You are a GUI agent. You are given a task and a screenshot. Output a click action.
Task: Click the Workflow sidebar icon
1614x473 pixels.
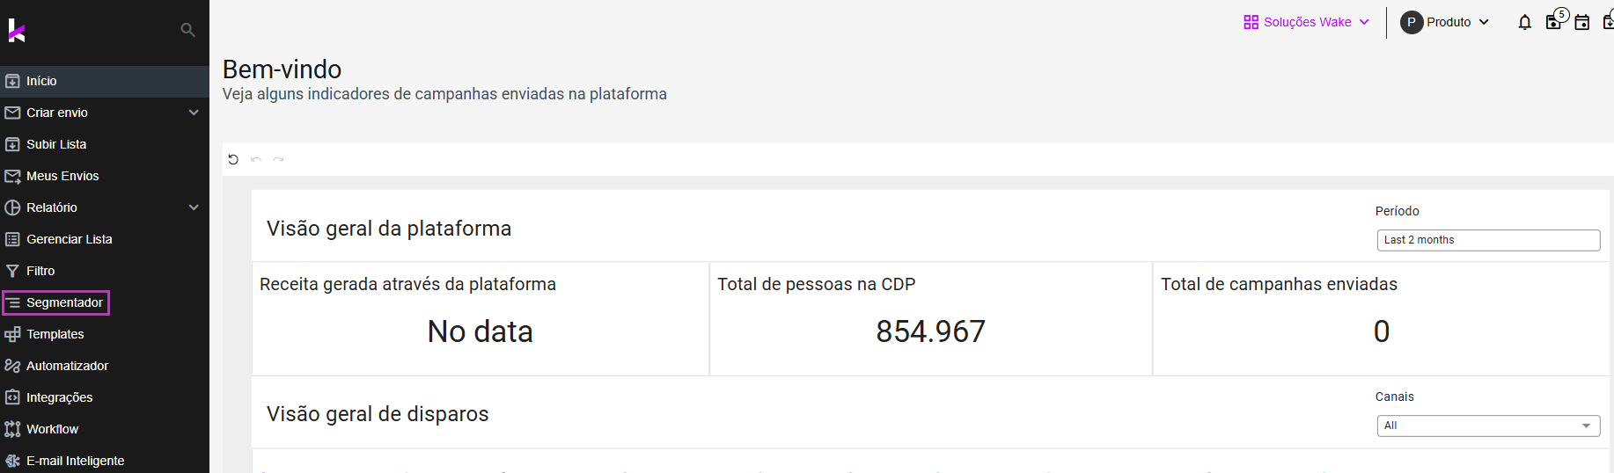click(x=12, y=429)
